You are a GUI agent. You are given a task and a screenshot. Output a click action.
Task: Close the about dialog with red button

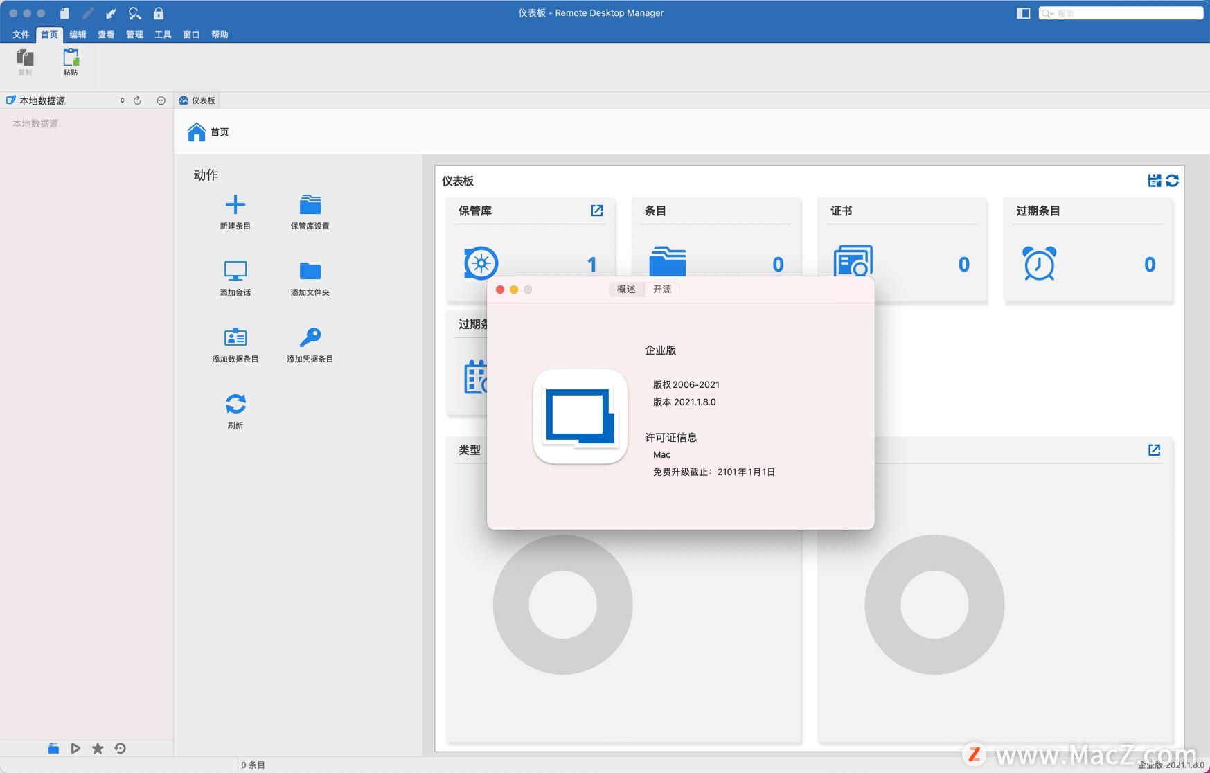pyautogui.click(x=500, y=290)
